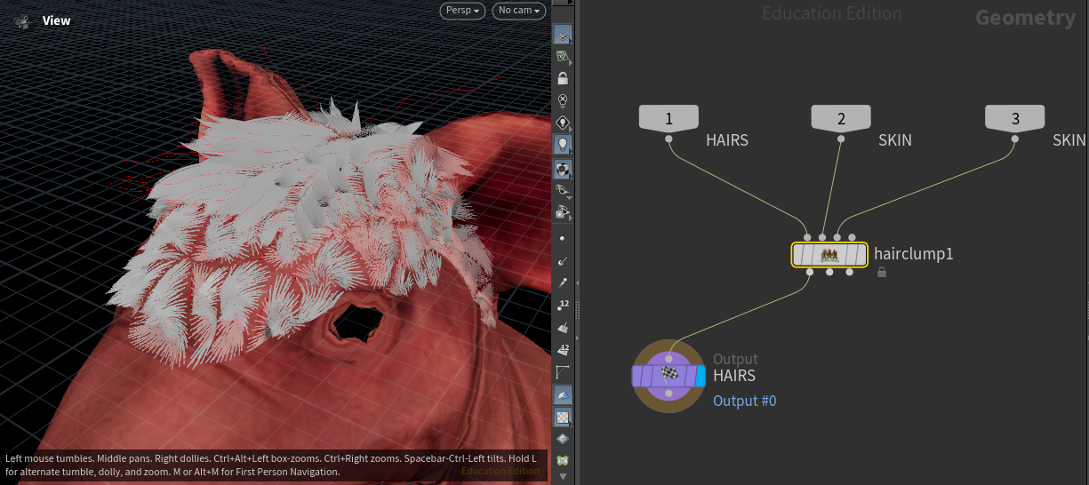The width and height of the screenshot is (1089, 485).
Task: Click the hairclump1 node lock icon
Action: pyautogui.click(x=881, y=274)
